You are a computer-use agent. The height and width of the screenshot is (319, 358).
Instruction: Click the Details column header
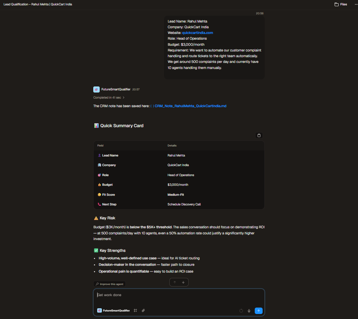pyautogui.click(x=172, y=145)
